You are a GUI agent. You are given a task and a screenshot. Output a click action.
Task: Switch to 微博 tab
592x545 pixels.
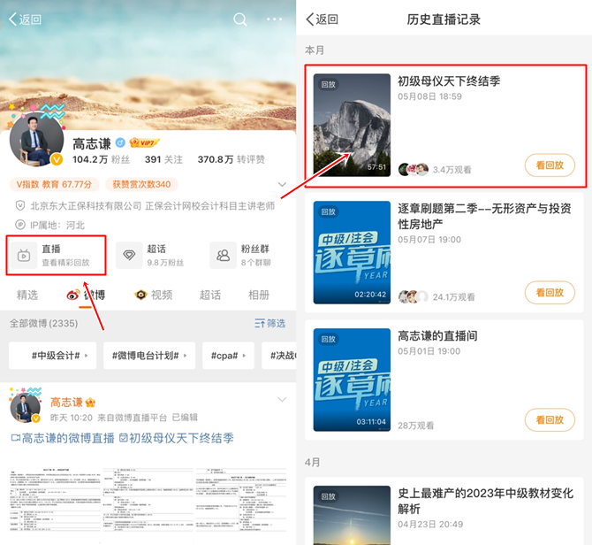pos(86,295)
